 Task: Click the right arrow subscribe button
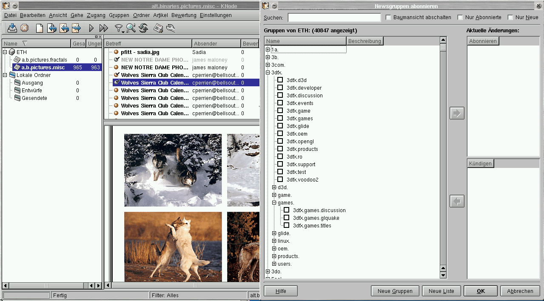click(x=457, y=114)
